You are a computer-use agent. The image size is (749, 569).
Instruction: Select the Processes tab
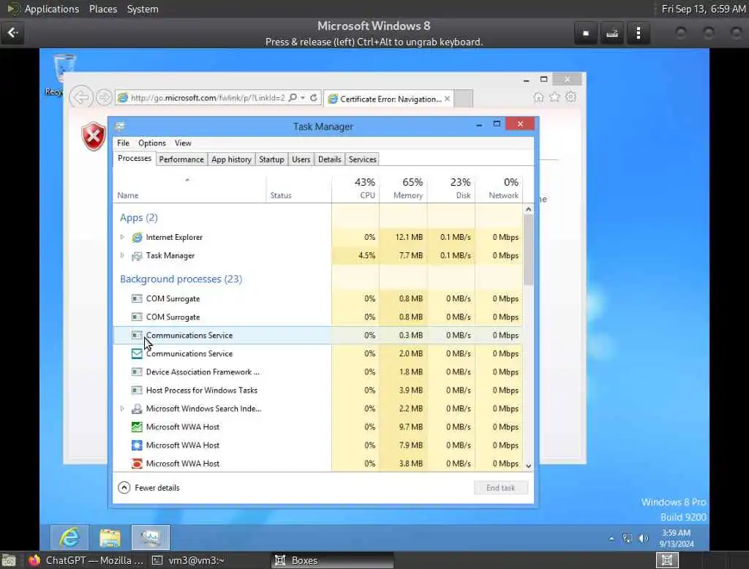click(135, 159)
